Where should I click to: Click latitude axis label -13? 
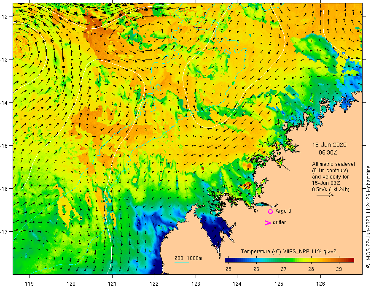[x=4, y=60]
